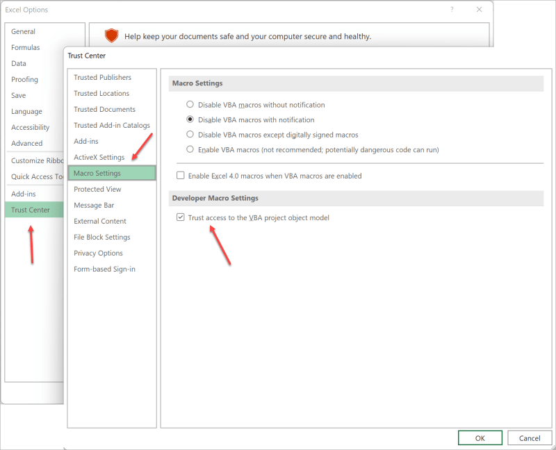This screenshot has height=450, width=556.
Task: Open Trusted Locations section
Action: (x=112, y=93)
